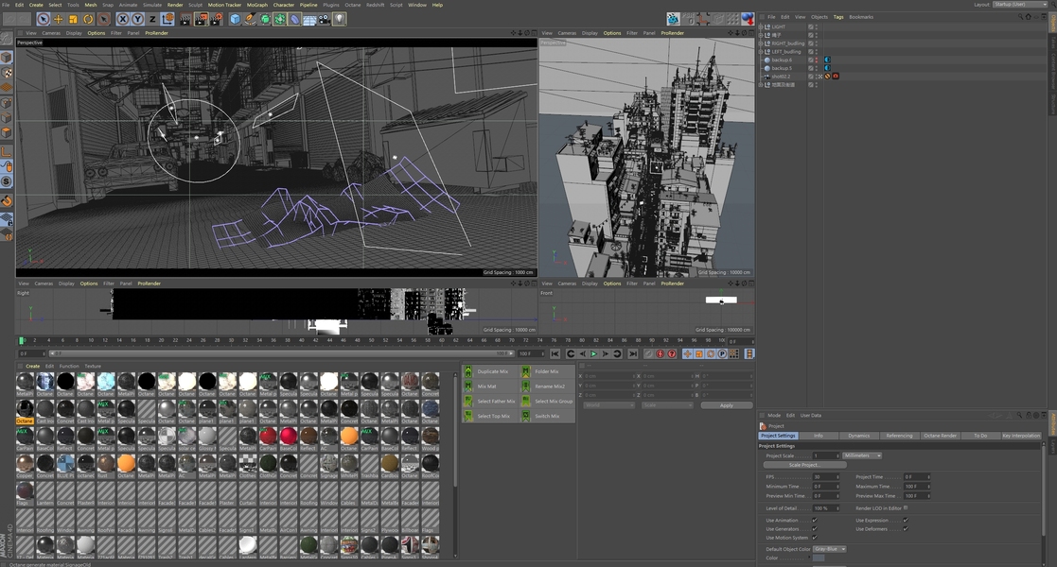Screen dimensions: 1057x567
Task: Expand the LIGHT object group
Action: point(761,27)
